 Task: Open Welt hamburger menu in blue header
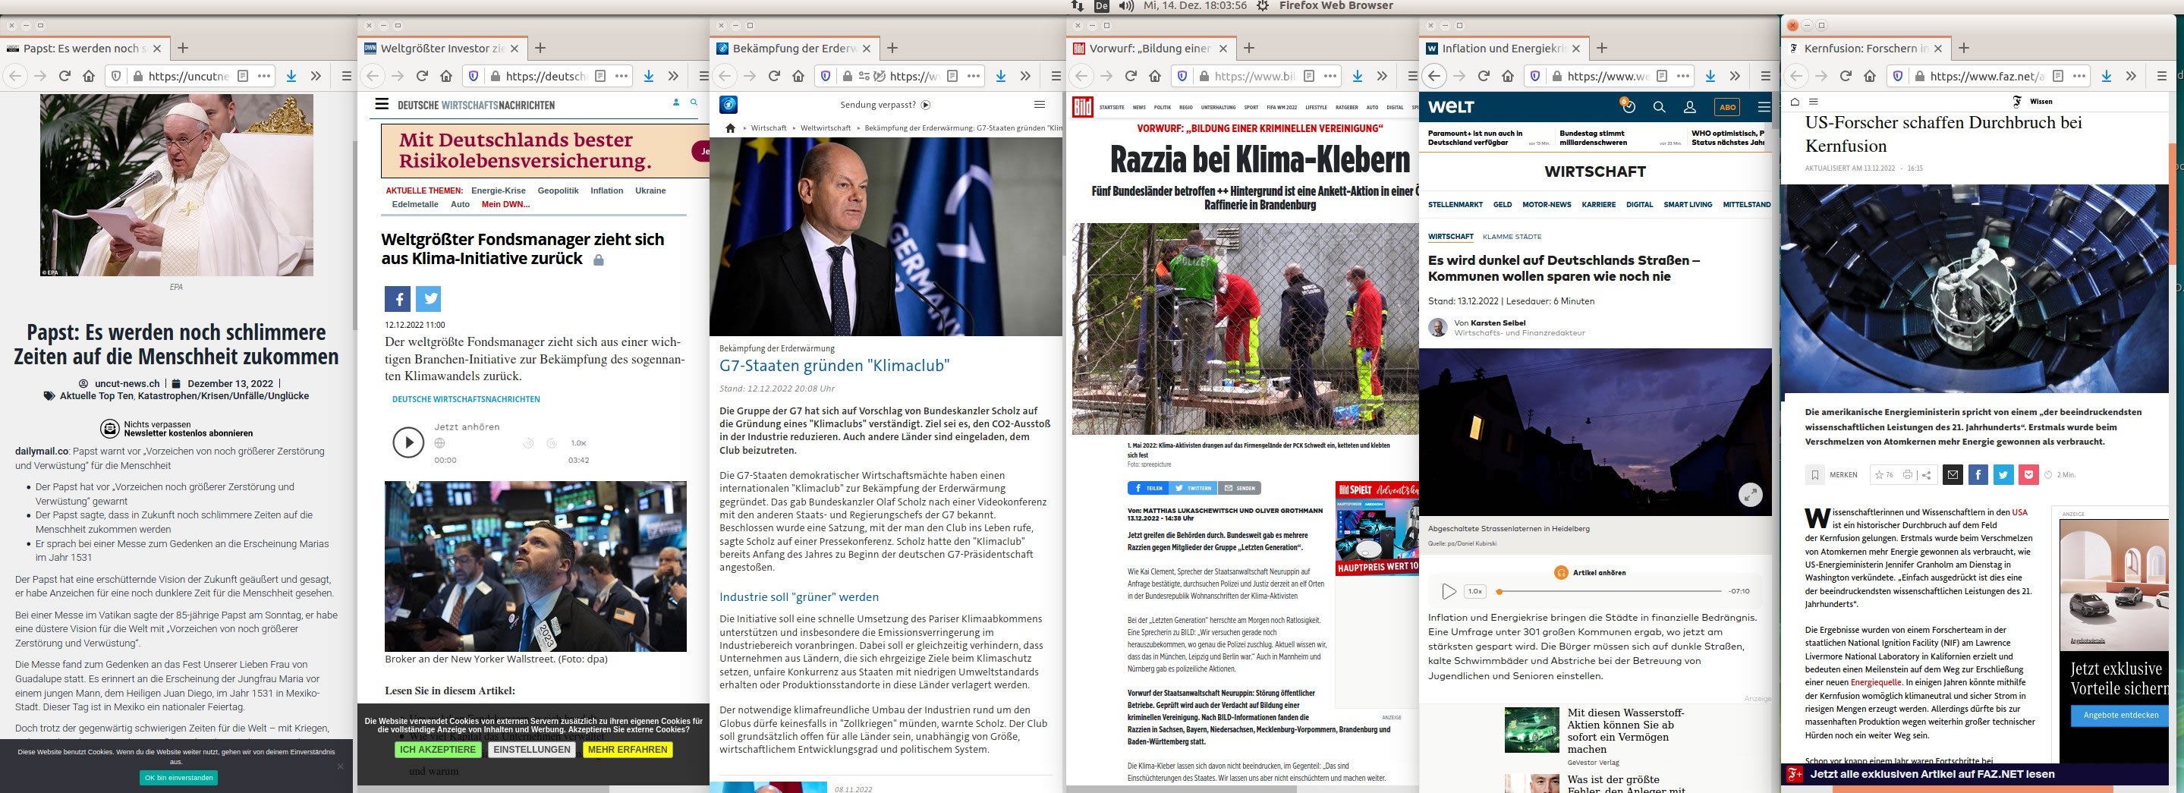pos(1764,107)
